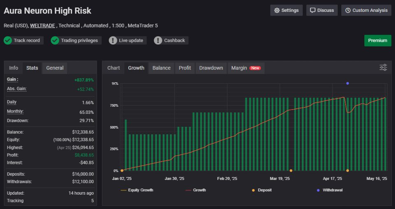Toggle Deposit markers in chart legend
The image size is (395, 209).
261,190
